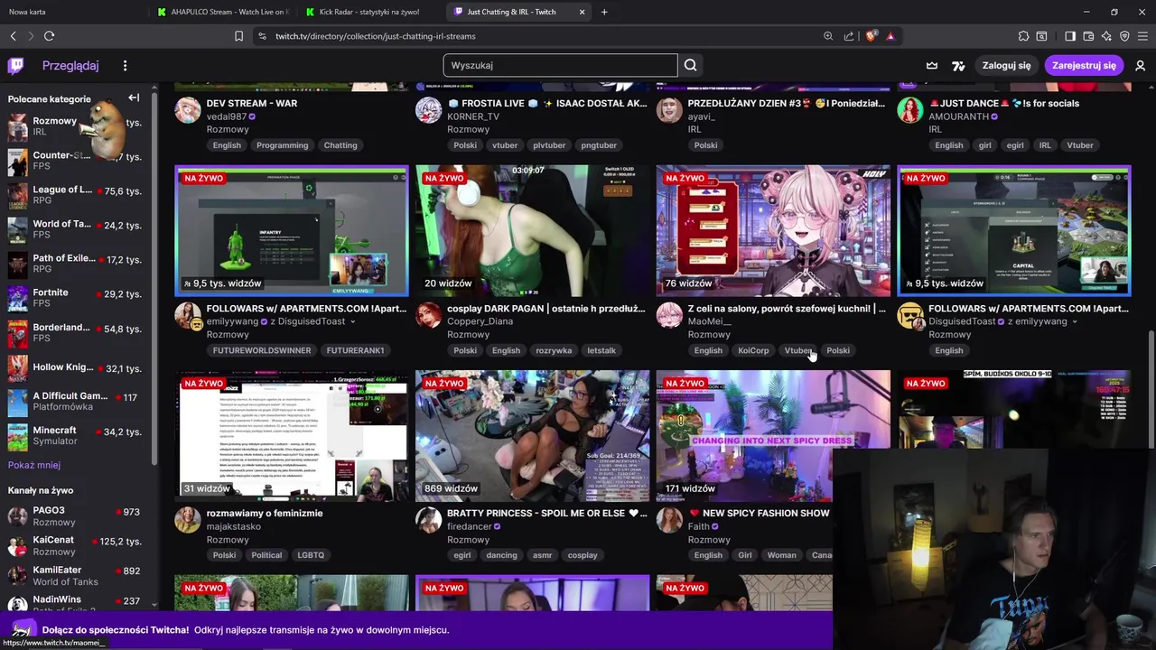Open the KORNER_TV channel link

[473, 116]
